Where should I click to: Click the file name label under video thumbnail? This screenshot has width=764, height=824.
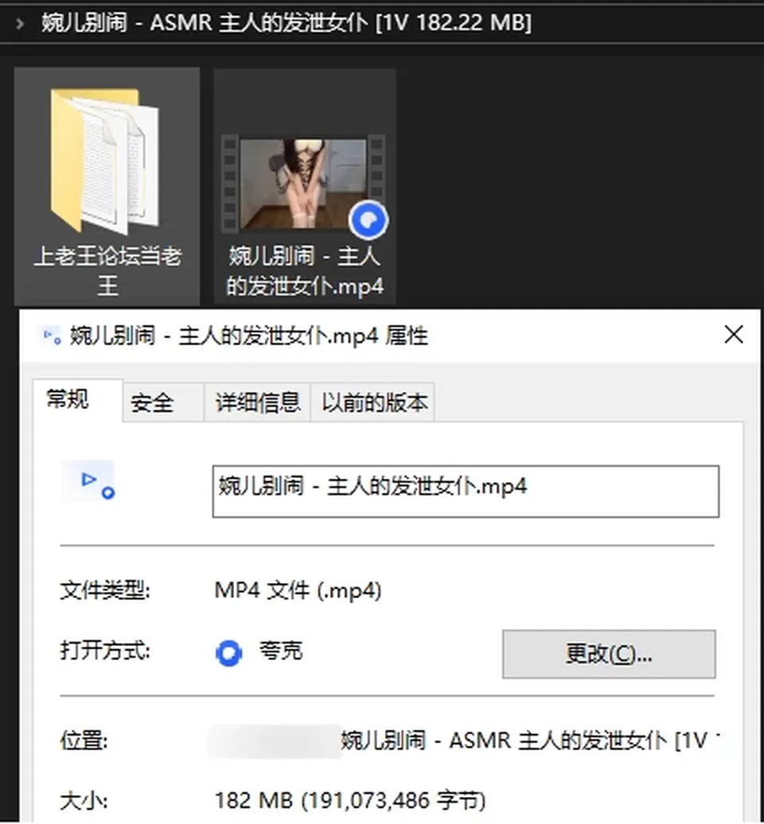click(x=305, y=270)
